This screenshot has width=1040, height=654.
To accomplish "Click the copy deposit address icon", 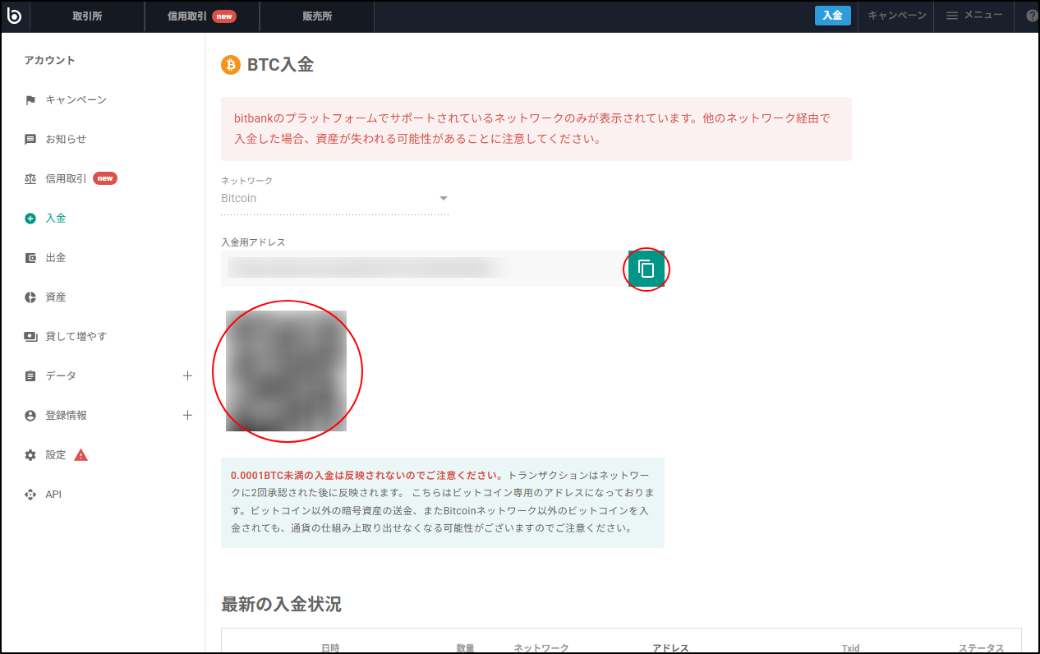I will 647,269.
